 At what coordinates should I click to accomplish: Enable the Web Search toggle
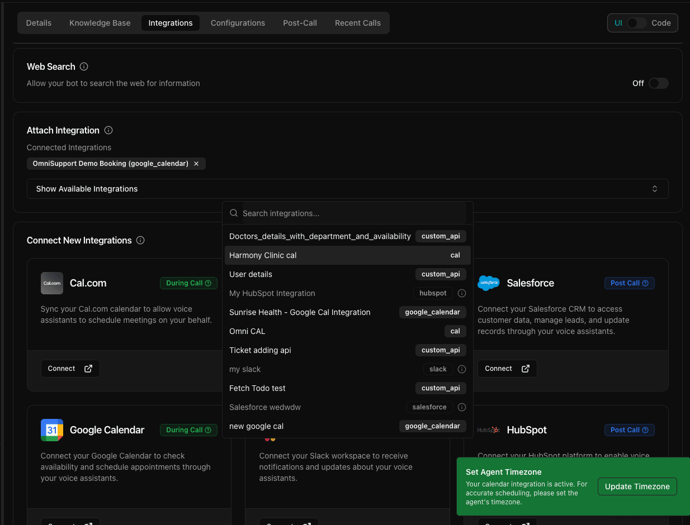pyautogui.click(x=658, y=83)
